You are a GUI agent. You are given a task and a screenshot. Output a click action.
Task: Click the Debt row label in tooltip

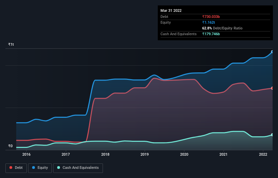(164, 17)
